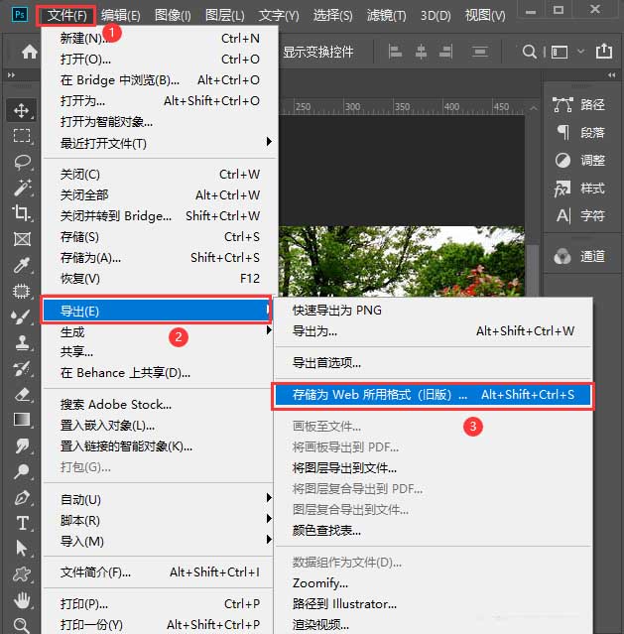Expand the 自动(U) submenu
Viewport: 624px width, 634px height.
[158, 499]
